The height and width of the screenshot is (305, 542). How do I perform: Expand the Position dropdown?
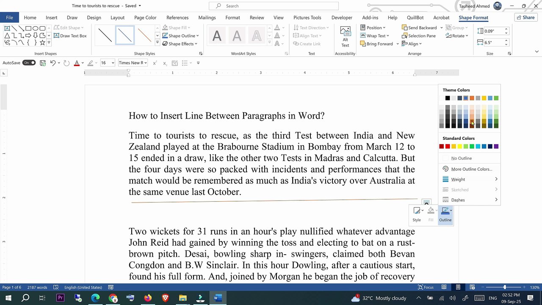point(373,28)
